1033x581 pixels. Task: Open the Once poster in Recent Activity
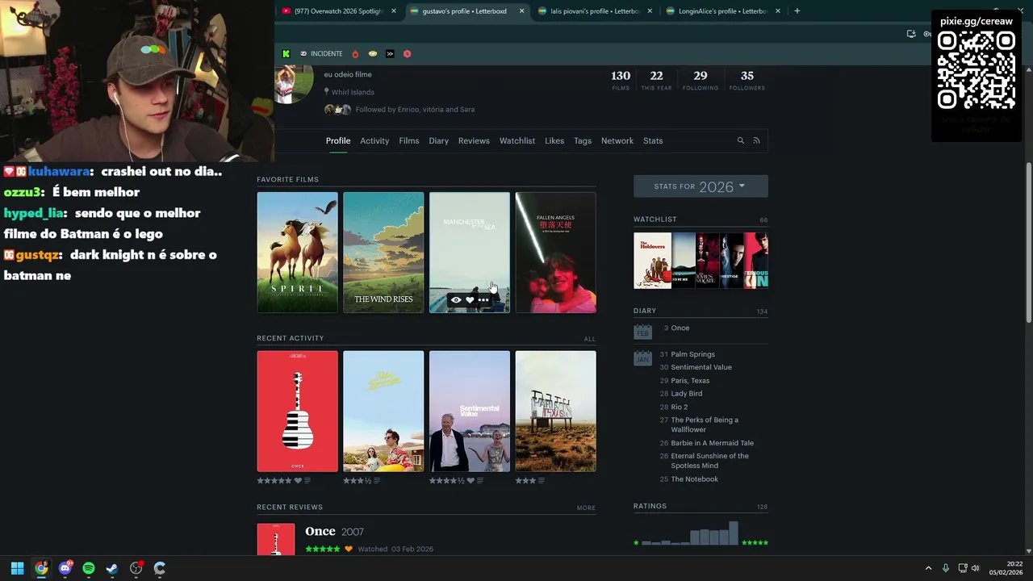click(298, 411)
